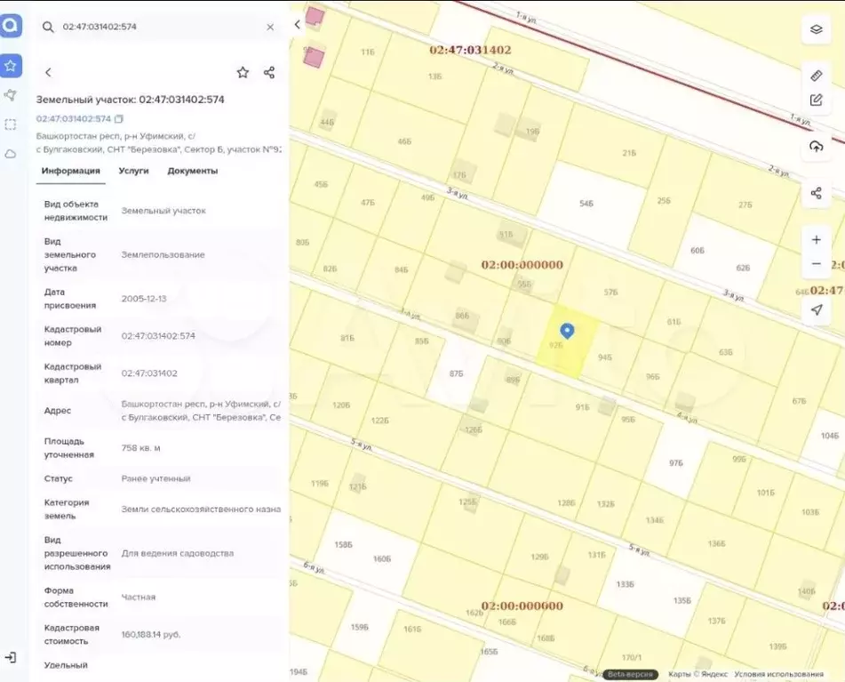Click the Земельный участок title heading
Screen dimensions: 845x682
pos(130,100)
